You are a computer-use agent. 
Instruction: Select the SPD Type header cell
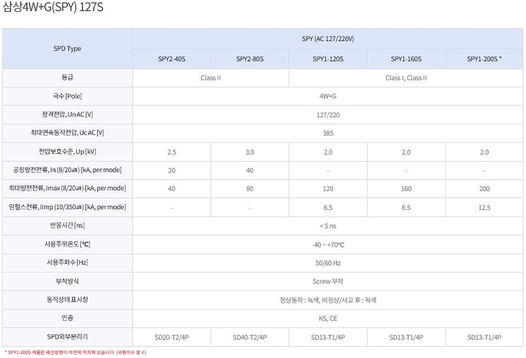pyautogui.click(x=68, y=49)
